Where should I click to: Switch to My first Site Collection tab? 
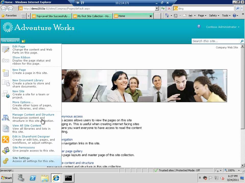pyautogui.click(x=92, y=16)
